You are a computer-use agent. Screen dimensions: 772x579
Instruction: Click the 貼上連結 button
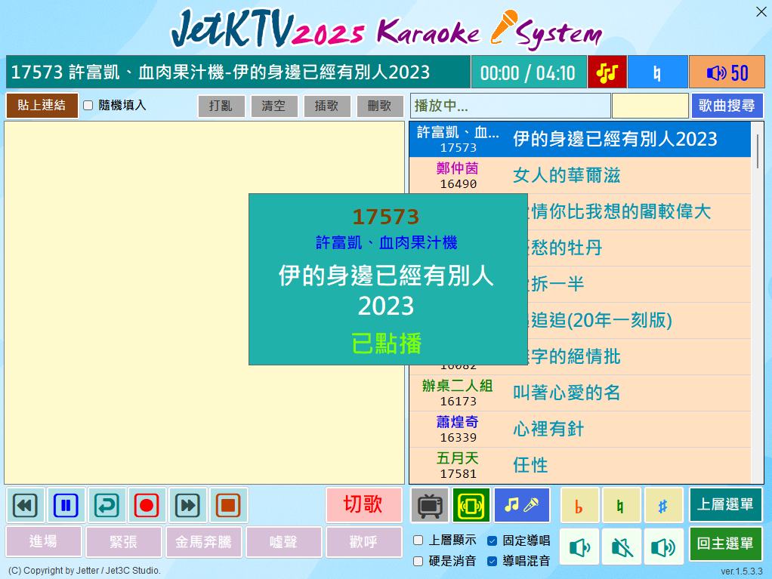point(42,105)
